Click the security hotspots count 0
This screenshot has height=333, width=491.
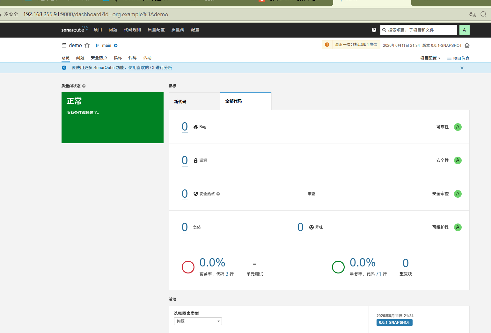click(185, 194)
